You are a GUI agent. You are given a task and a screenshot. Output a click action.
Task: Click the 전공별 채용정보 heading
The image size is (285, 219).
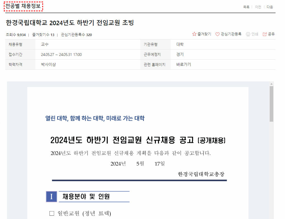(x=23, y=6)
